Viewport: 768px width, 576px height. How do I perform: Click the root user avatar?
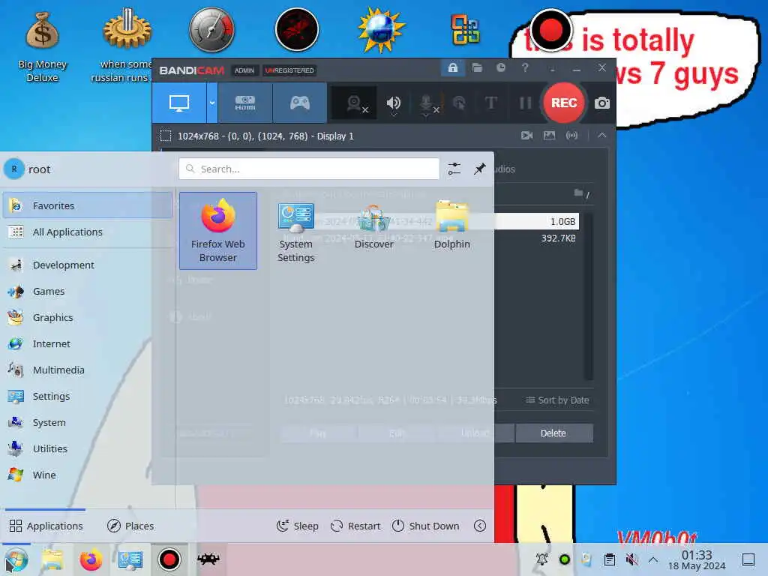tap(14, 169)
